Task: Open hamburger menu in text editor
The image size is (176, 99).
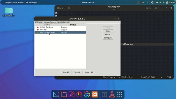Action: (x=156, y=8)
